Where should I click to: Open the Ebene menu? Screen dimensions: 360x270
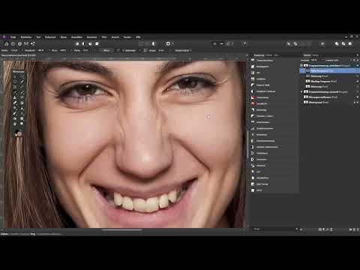click(x=64, y=37)
